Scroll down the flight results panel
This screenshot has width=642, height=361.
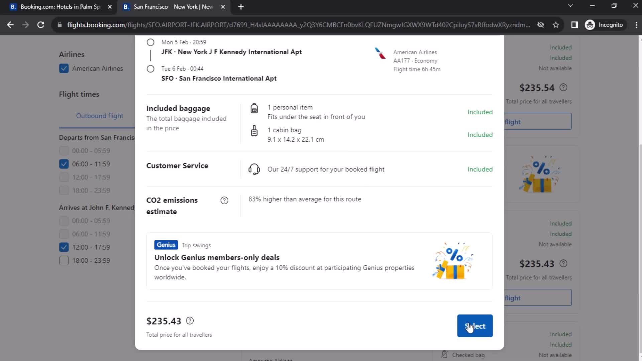[x=638, y=358]
